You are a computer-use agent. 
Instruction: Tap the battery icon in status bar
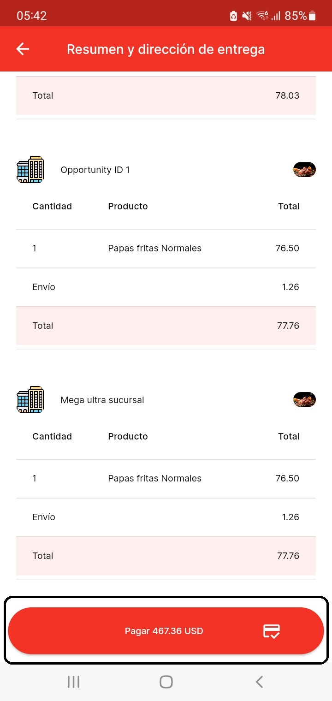click(312, 16)
